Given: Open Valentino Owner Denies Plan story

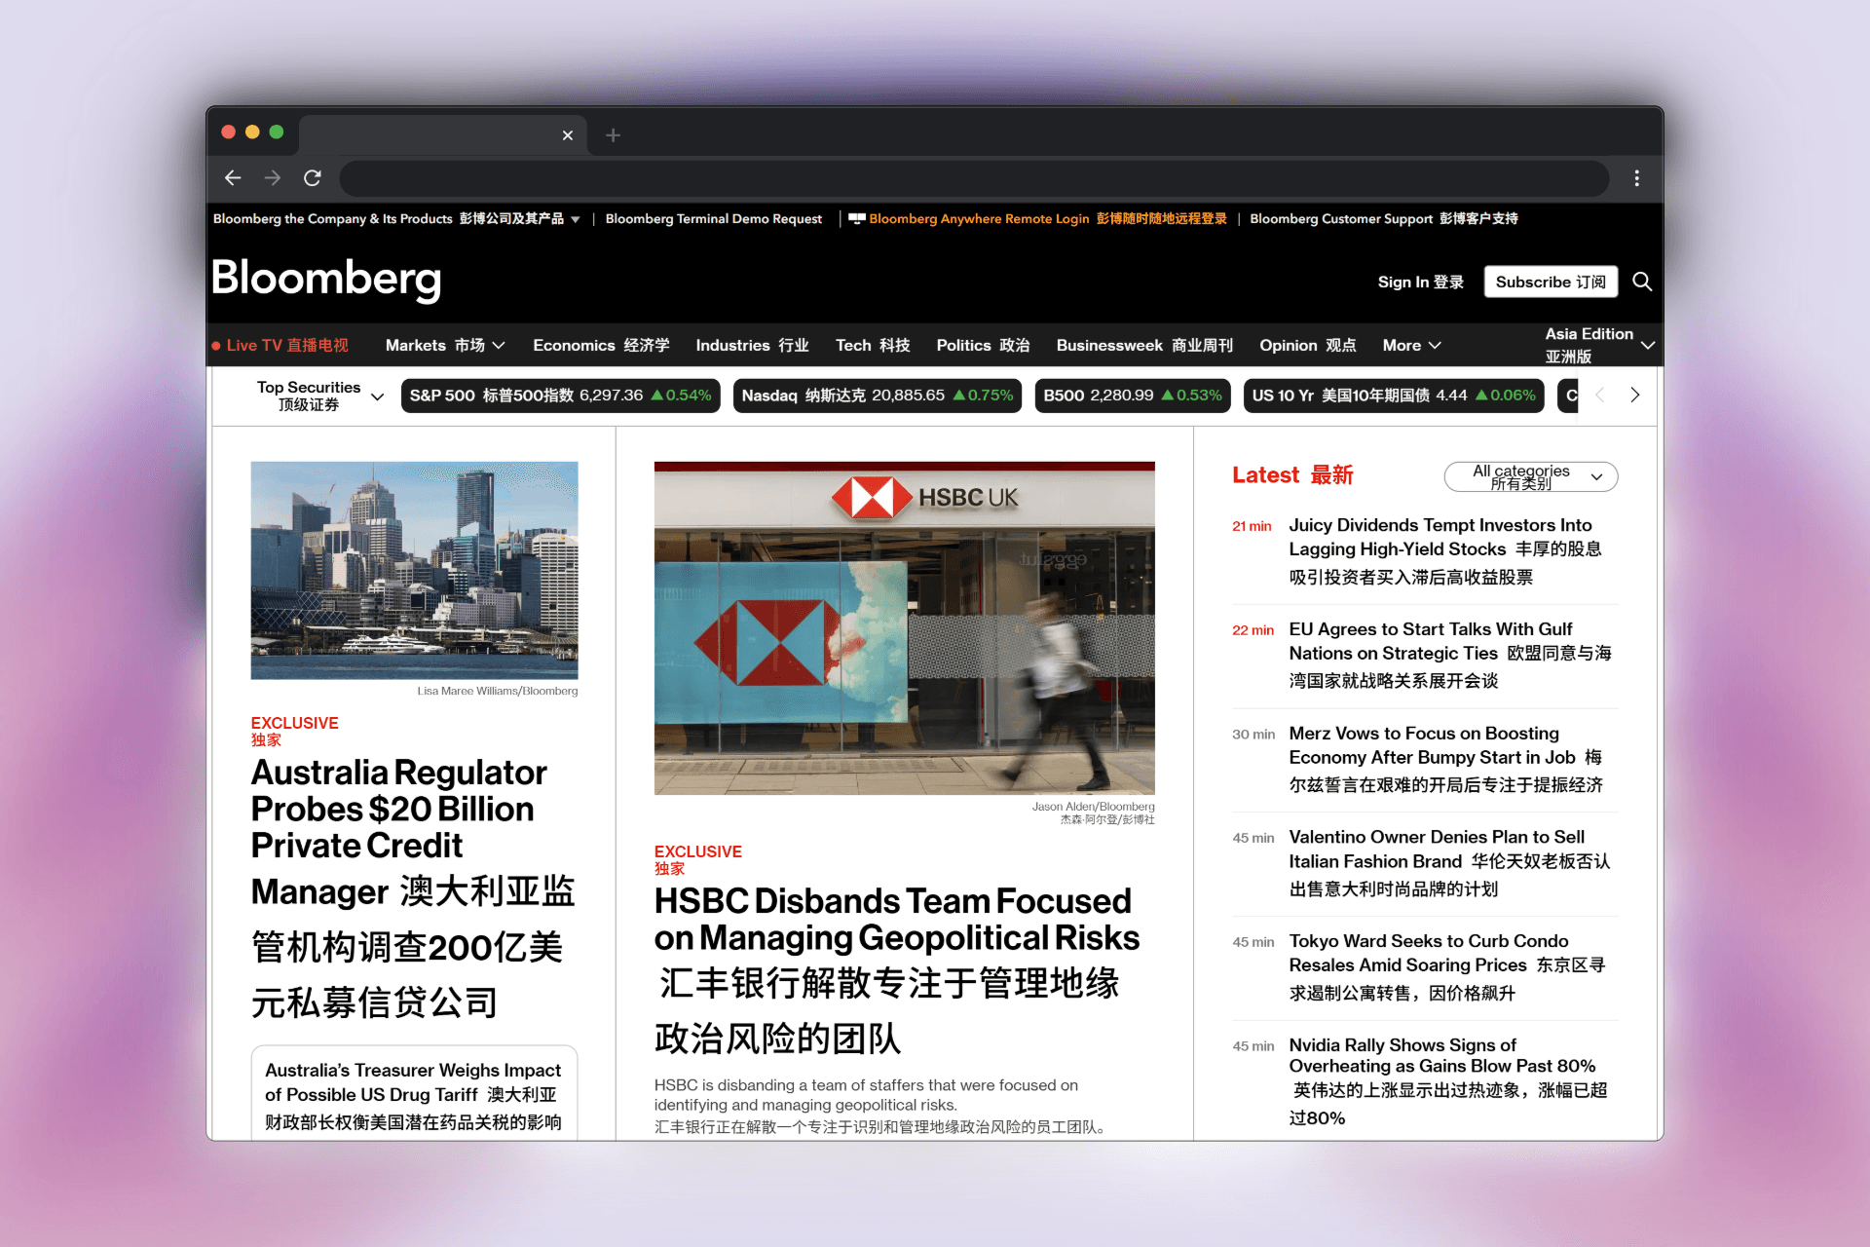Looking at the screenshot, I should pyautogui.click(x=1449, y=863).
